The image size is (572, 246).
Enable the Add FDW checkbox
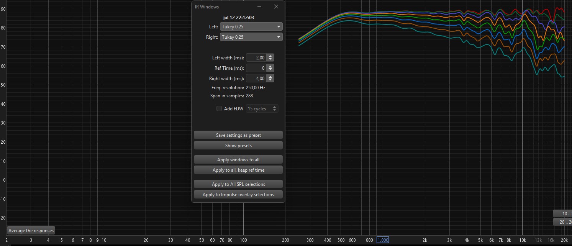click(219, 109)
